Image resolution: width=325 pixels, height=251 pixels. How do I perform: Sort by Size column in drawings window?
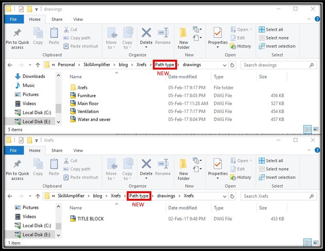point(263,77)
